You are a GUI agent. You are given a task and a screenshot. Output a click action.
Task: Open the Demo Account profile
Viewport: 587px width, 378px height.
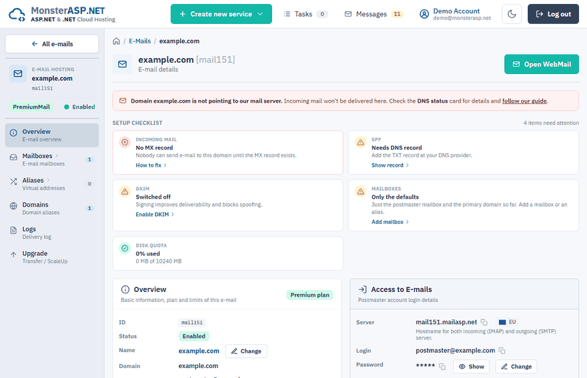[x=455, y=14]
